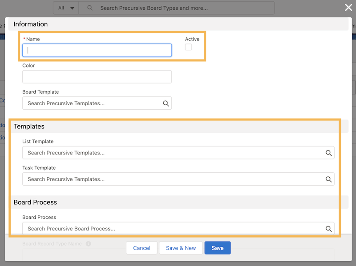This screenshot has width=356, height=266.
Task: Click the magnifier icon in List Template field
Action: [328, 153]
